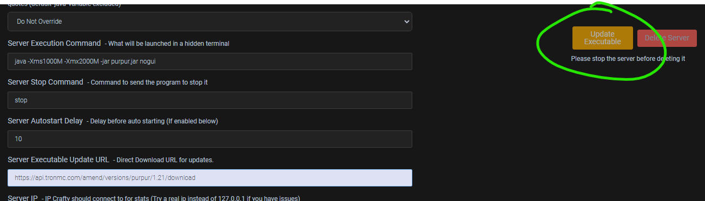Click the "Direct Download URL for updates" hint
705x201 pixels.
(163, 160)
